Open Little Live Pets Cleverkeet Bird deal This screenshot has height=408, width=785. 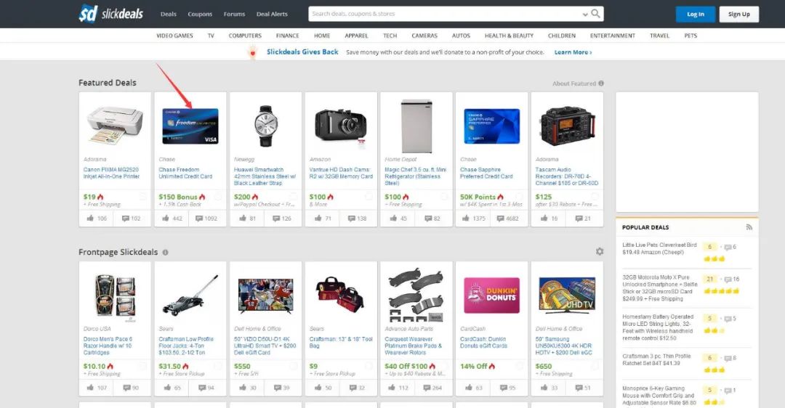659,248
